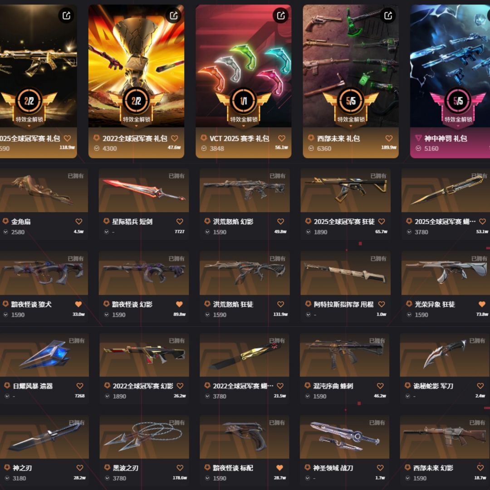The height and width of the screenshot is (490, 490).
Task: Click share icon on VCT 2025 赛季 bundle
Action: tap(281, 15)
